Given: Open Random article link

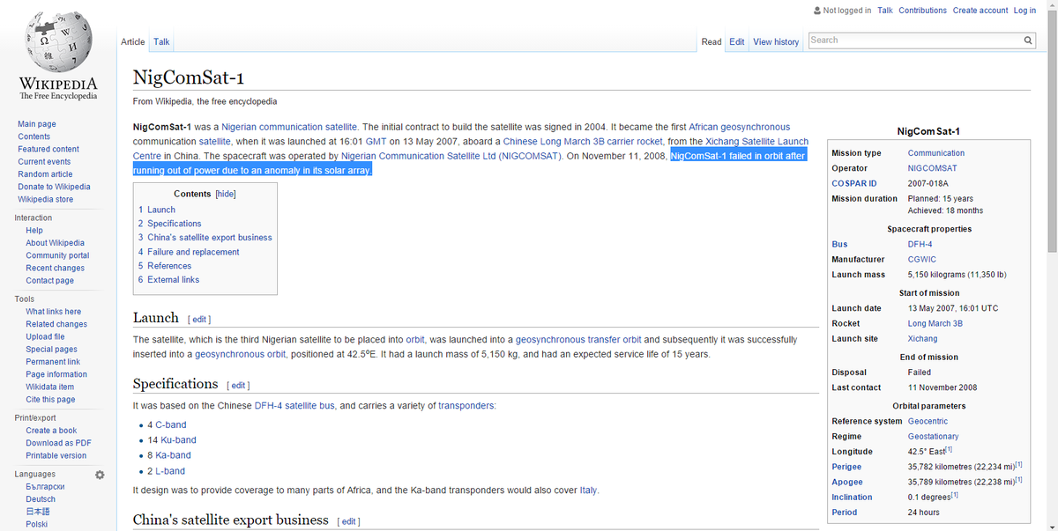Looking at the screenshot, I should pos(46,174).
